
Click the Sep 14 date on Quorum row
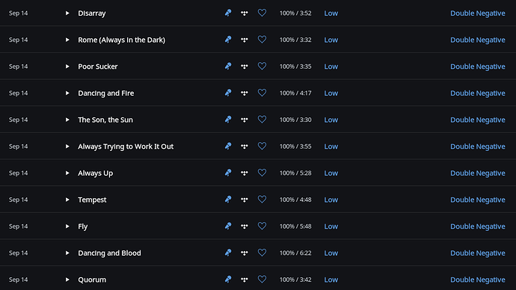coord(19,280)
